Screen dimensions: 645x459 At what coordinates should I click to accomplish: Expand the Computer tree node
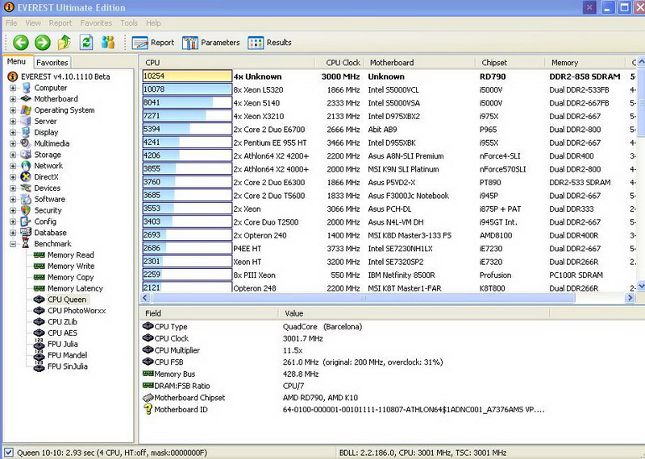[13, 88]
